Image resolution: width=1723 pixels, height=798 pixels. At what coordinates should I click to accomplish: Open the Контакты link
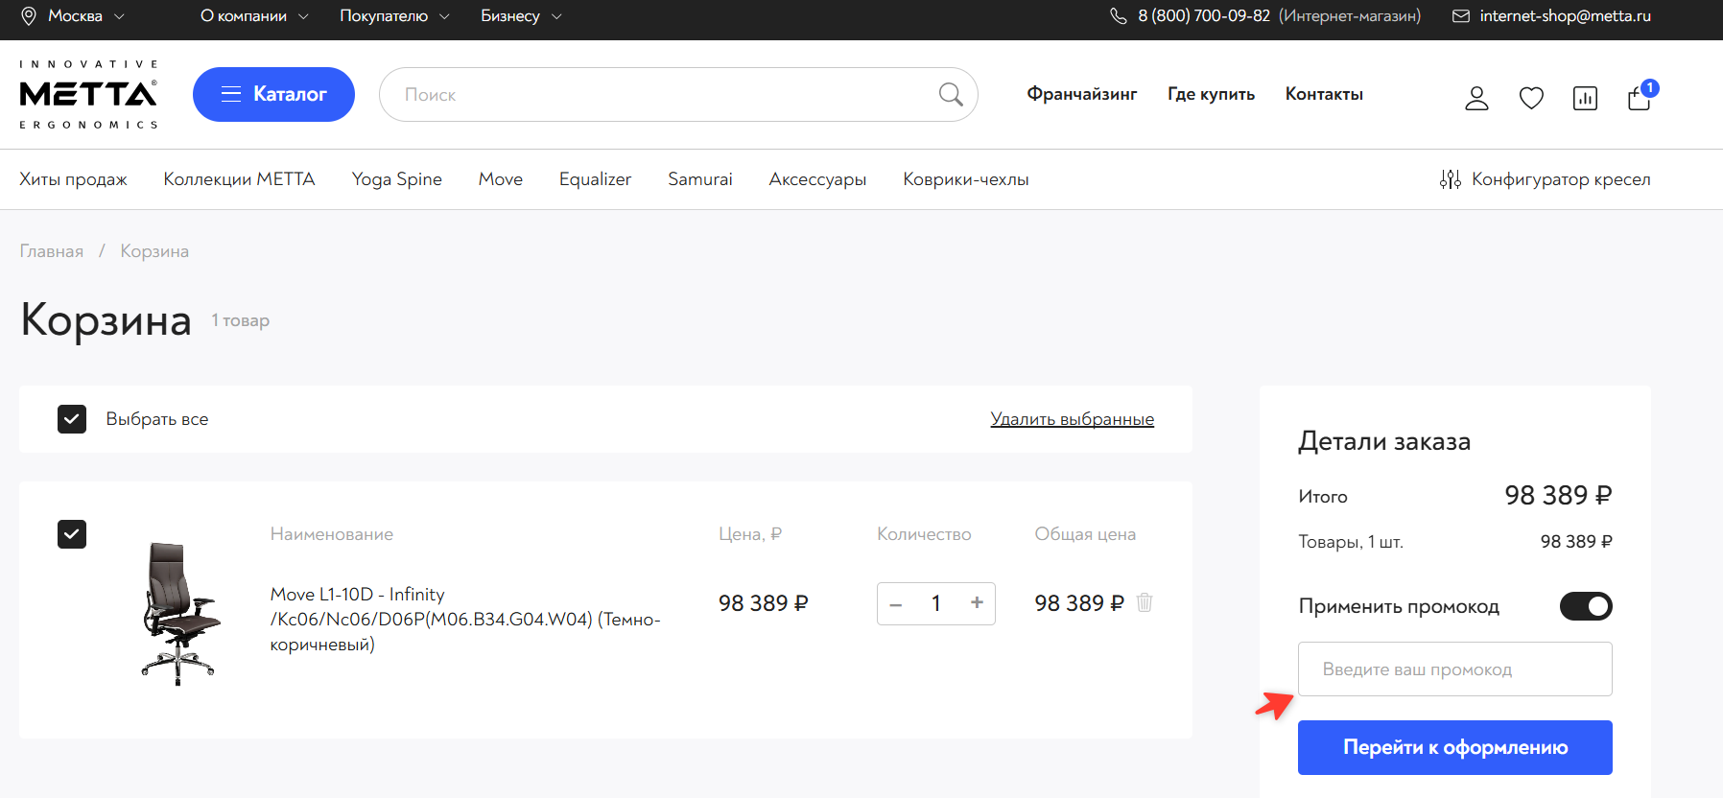[1324, 94]
